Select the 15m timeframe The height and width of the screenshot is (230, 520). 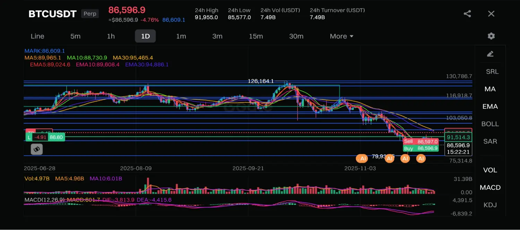pos(256,36)
